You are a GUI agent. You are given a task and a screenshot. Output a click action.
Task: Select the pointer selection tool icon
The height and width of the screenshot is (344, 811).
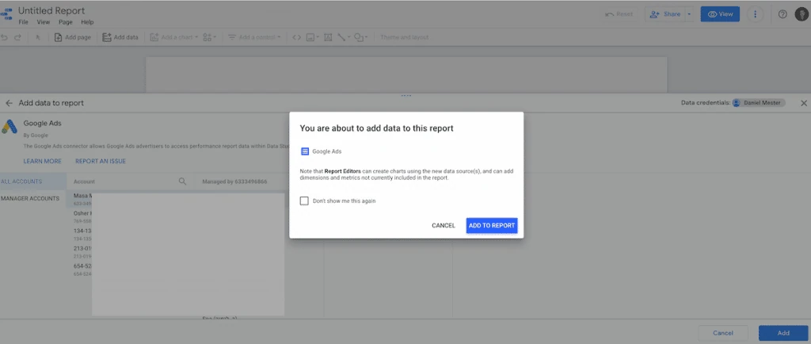[x=38, y=37]
